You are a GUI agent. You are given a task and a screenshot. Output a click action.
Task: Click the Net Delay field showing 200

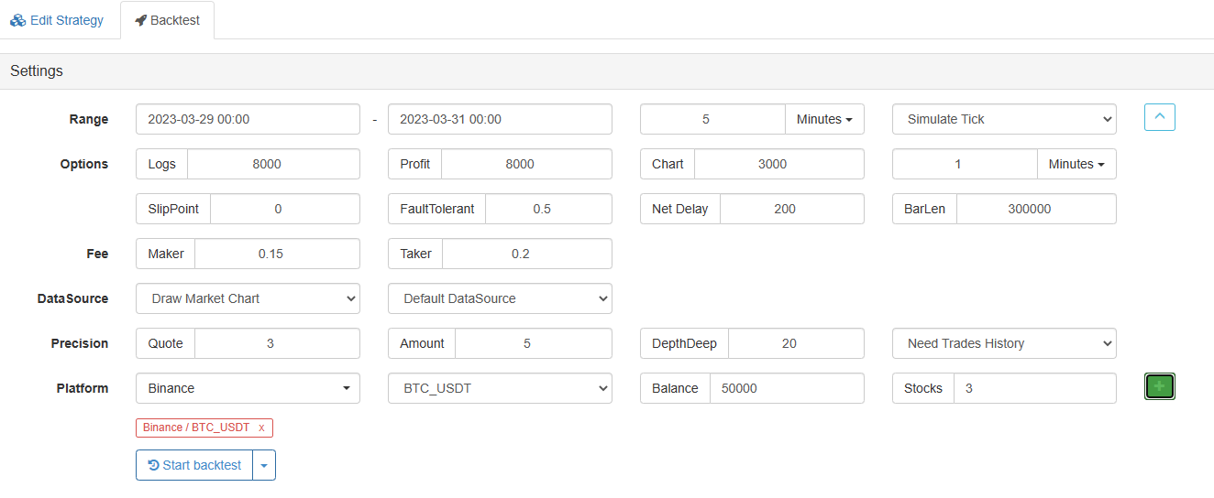click(791, 209)
